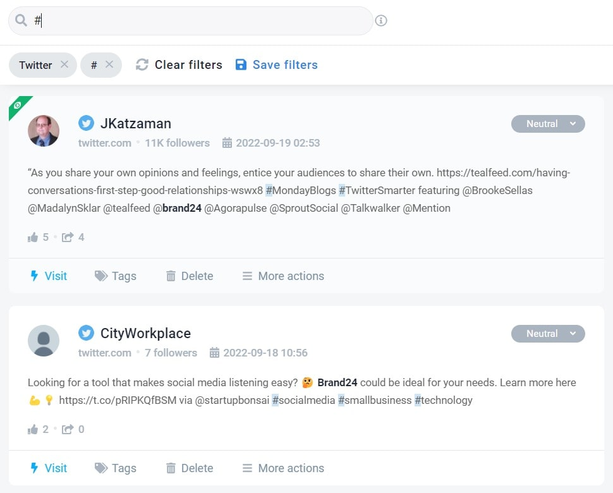Visit the CityWorkplace tweet
Screen dimensions: 613x493
pos(49,468)
